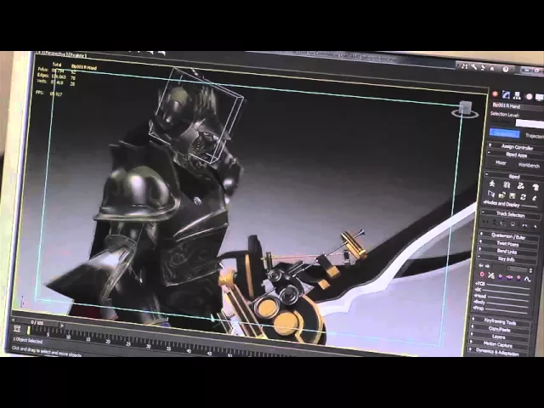Screen dimensions: 544x408
Task: Enable Biped Motion Flow Mode
Action: coord(521,185)
